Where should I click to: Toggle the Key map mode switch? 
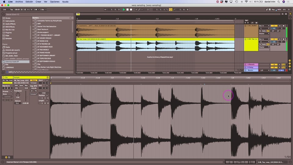point(273,9)
